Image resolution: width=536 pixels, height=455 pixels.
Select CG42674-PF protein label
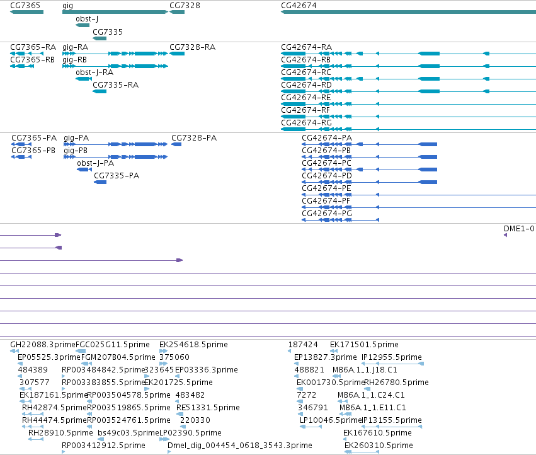[326, 201]
